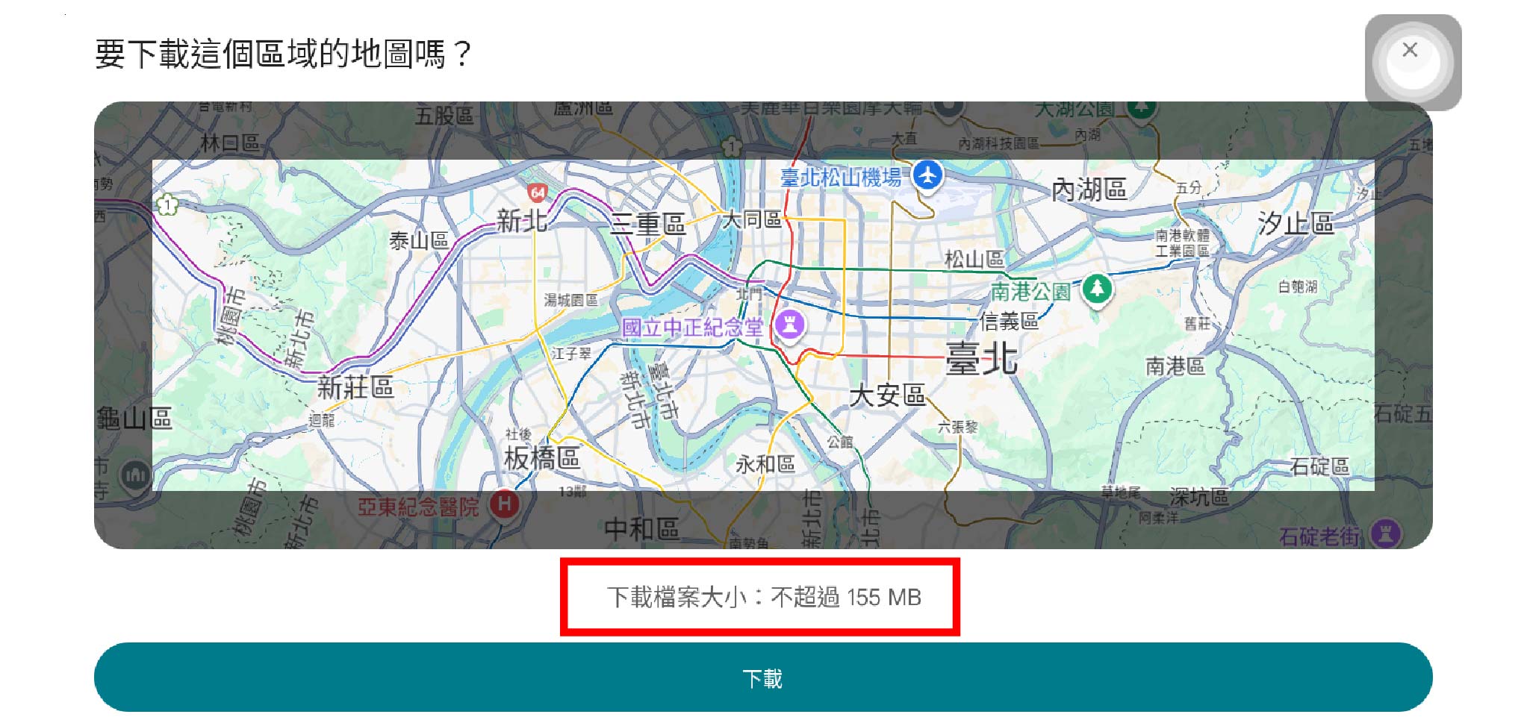Select the 南港公園 green tree marker
Image resolution: width=1527 pixels, height=726 pixels.
1096,288
